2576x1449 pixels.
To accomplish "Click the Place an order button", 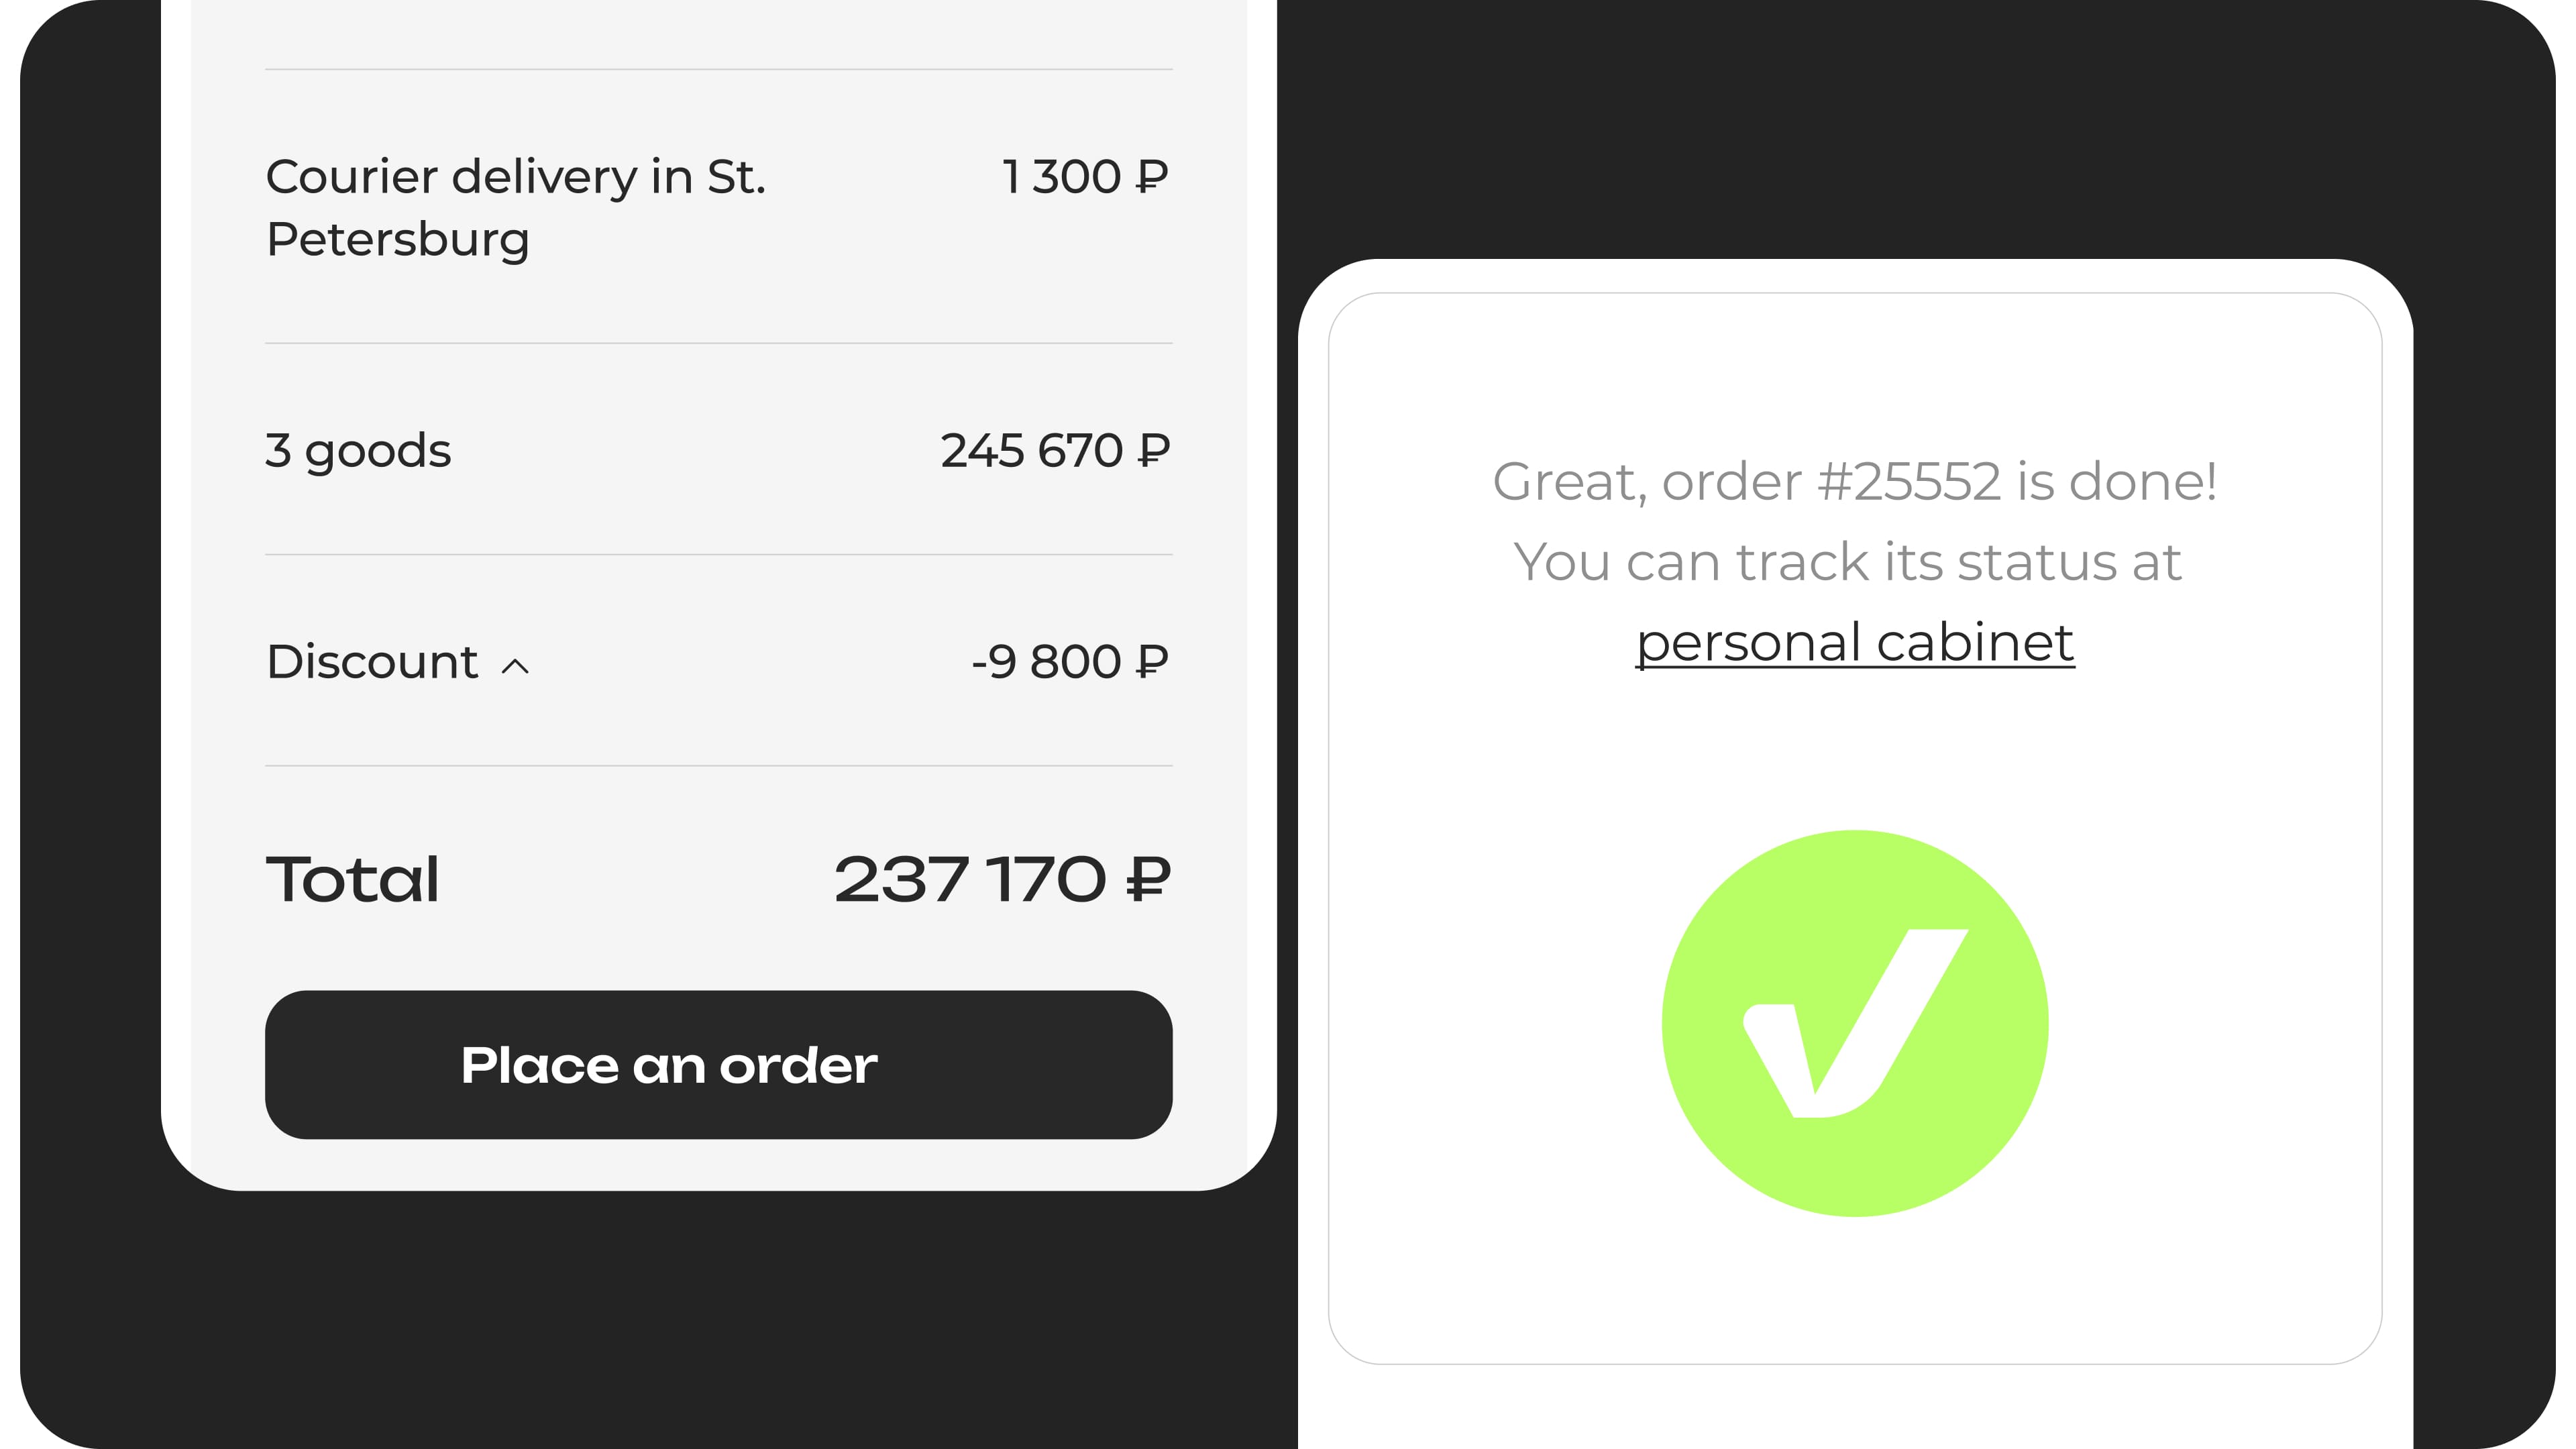I will [x=718, y=1064].
